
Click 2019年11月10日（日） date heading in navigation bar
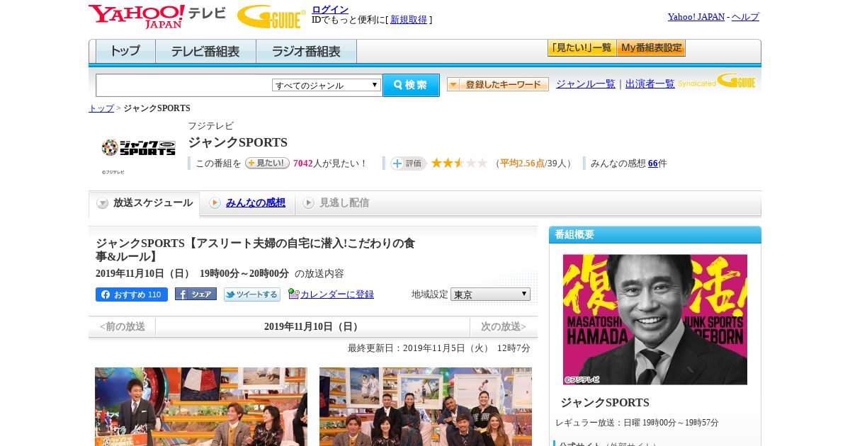click(312, 327)
